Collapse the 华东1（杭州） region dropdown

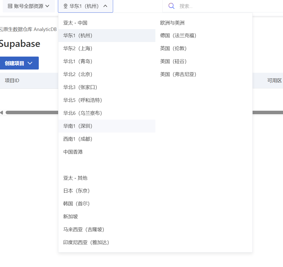coord(105,6)
